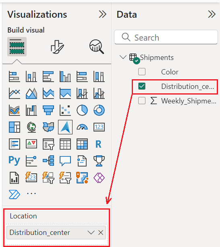Select the Azure map visual
The width and height of the screenshot is (220, 247).
(65, 127)
